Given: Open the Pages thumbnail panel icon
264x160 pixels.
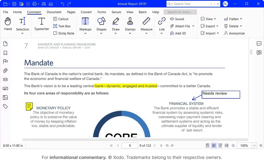Looking at the screenshot, I should (x=5, y=44).
